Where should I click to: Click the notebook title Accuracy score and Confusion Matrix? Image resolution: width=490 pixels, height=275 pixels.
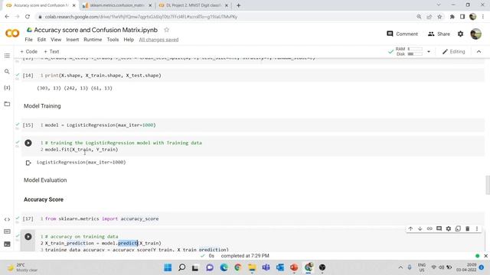pyautogui.click(x=96, y=30)
